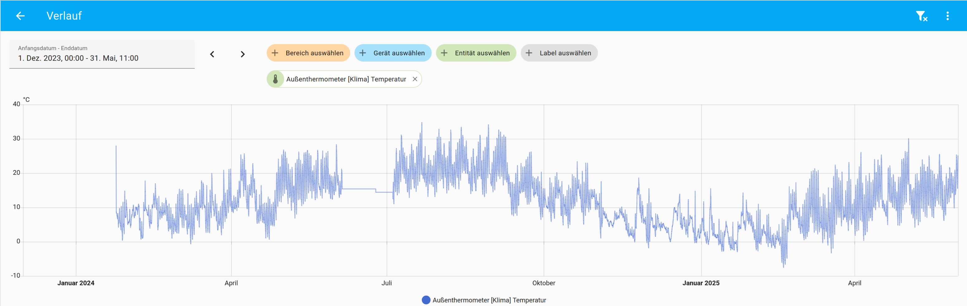Open the three-dot overflow menu
This screenshot has height=306, width=967.
click(x=947, y=16)
